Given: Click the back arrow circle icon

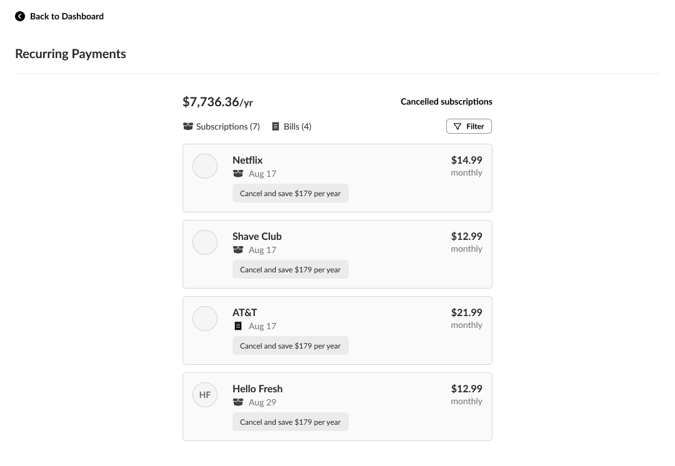Looking at the screenshot, I should (x=20, y=16).
